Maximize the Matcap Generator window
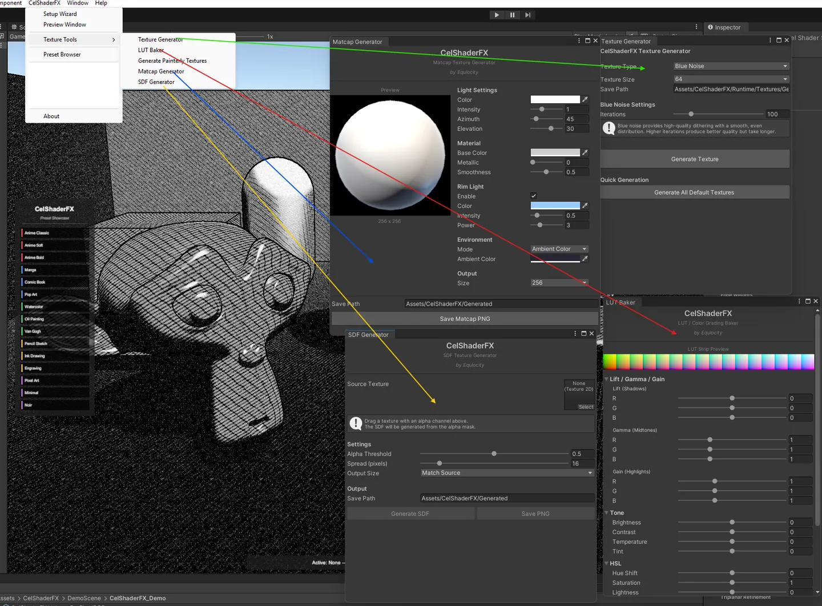This screenshot has width=822, height=606. pyautogui.click(x=587, y=41)
